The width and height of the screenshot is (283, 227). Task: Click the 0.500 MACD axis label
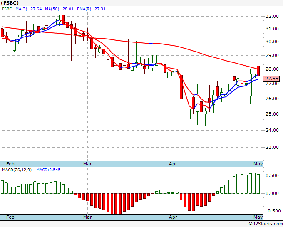coord(272,175)
